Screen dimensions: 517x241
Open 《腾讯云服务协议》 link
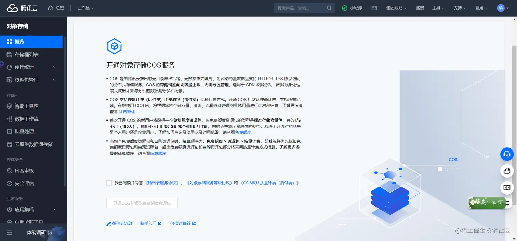[162, 183]
